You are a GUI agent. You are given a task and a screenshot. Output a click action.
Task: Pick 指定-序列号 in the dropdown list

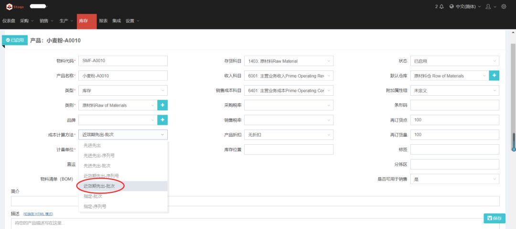click(95, 206)
